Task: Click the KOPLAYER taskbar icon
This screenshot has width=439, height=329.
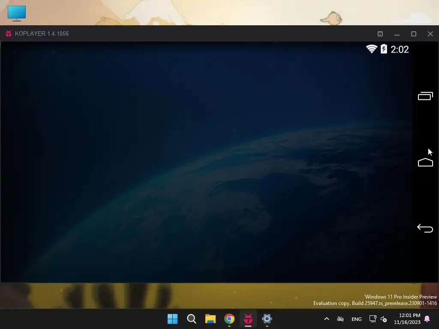Action: (248, 319)
